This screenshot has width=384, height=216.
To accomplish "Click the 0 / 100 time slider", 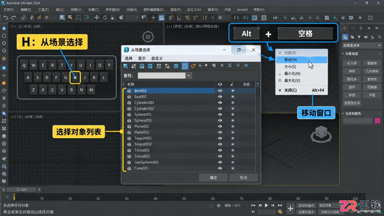I will (22, 190).
